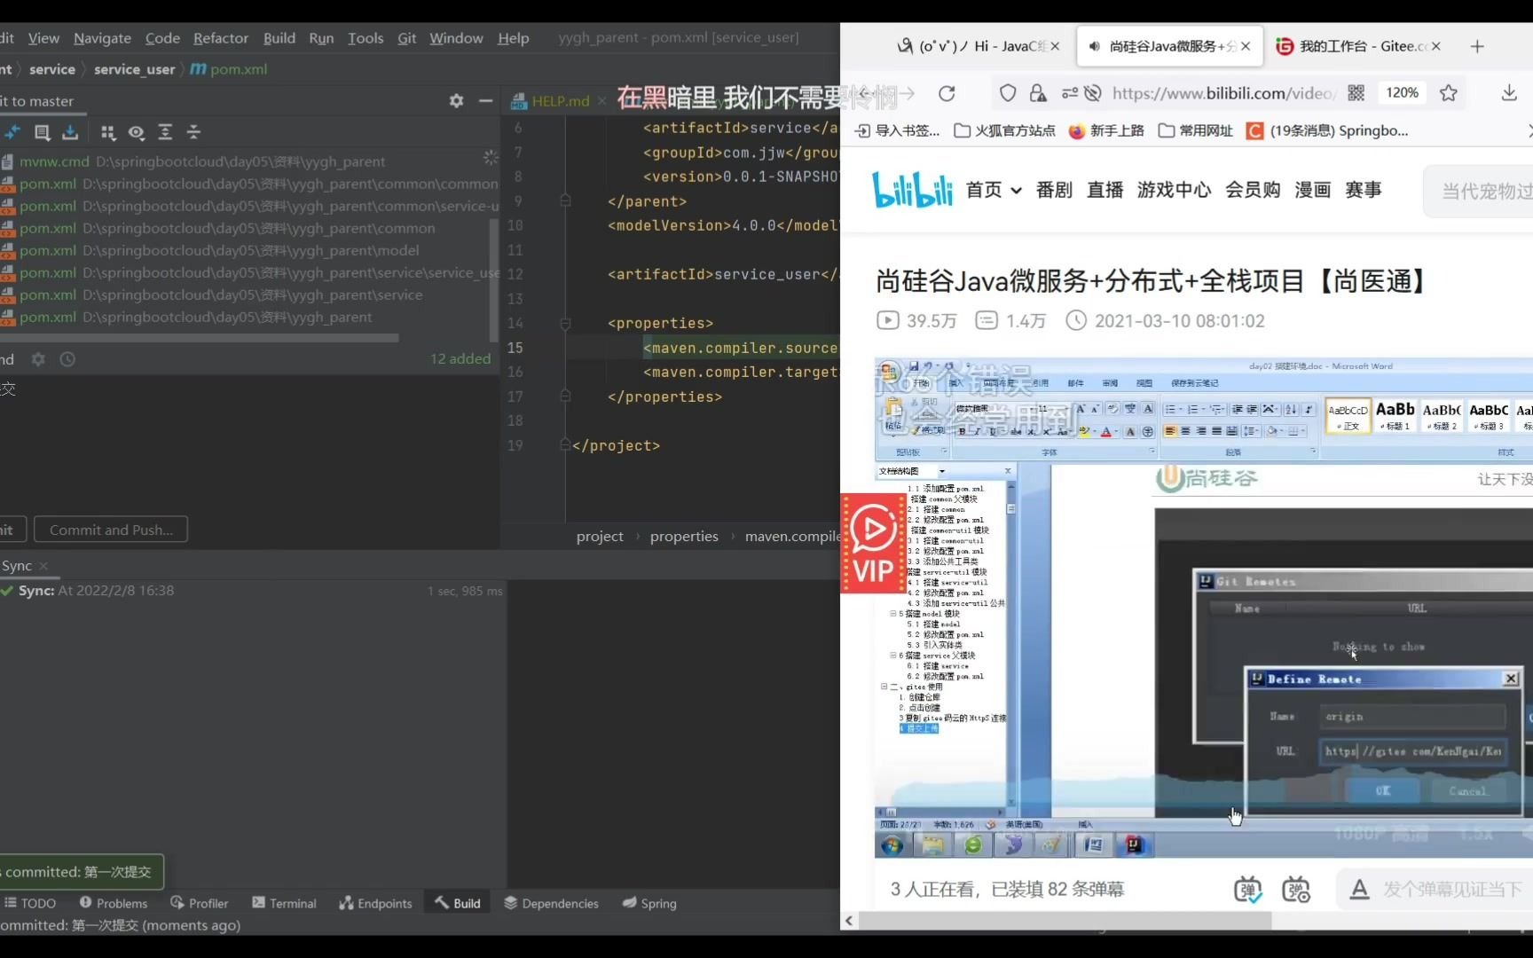
Task: Open the Spring tool window
Action: [x=649, y=903]
